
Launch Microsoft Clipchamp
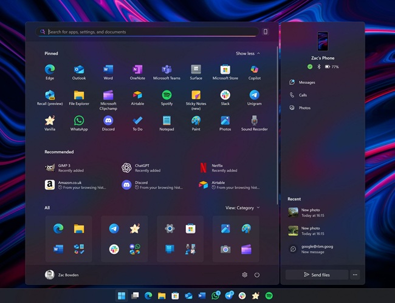[108, 100]
